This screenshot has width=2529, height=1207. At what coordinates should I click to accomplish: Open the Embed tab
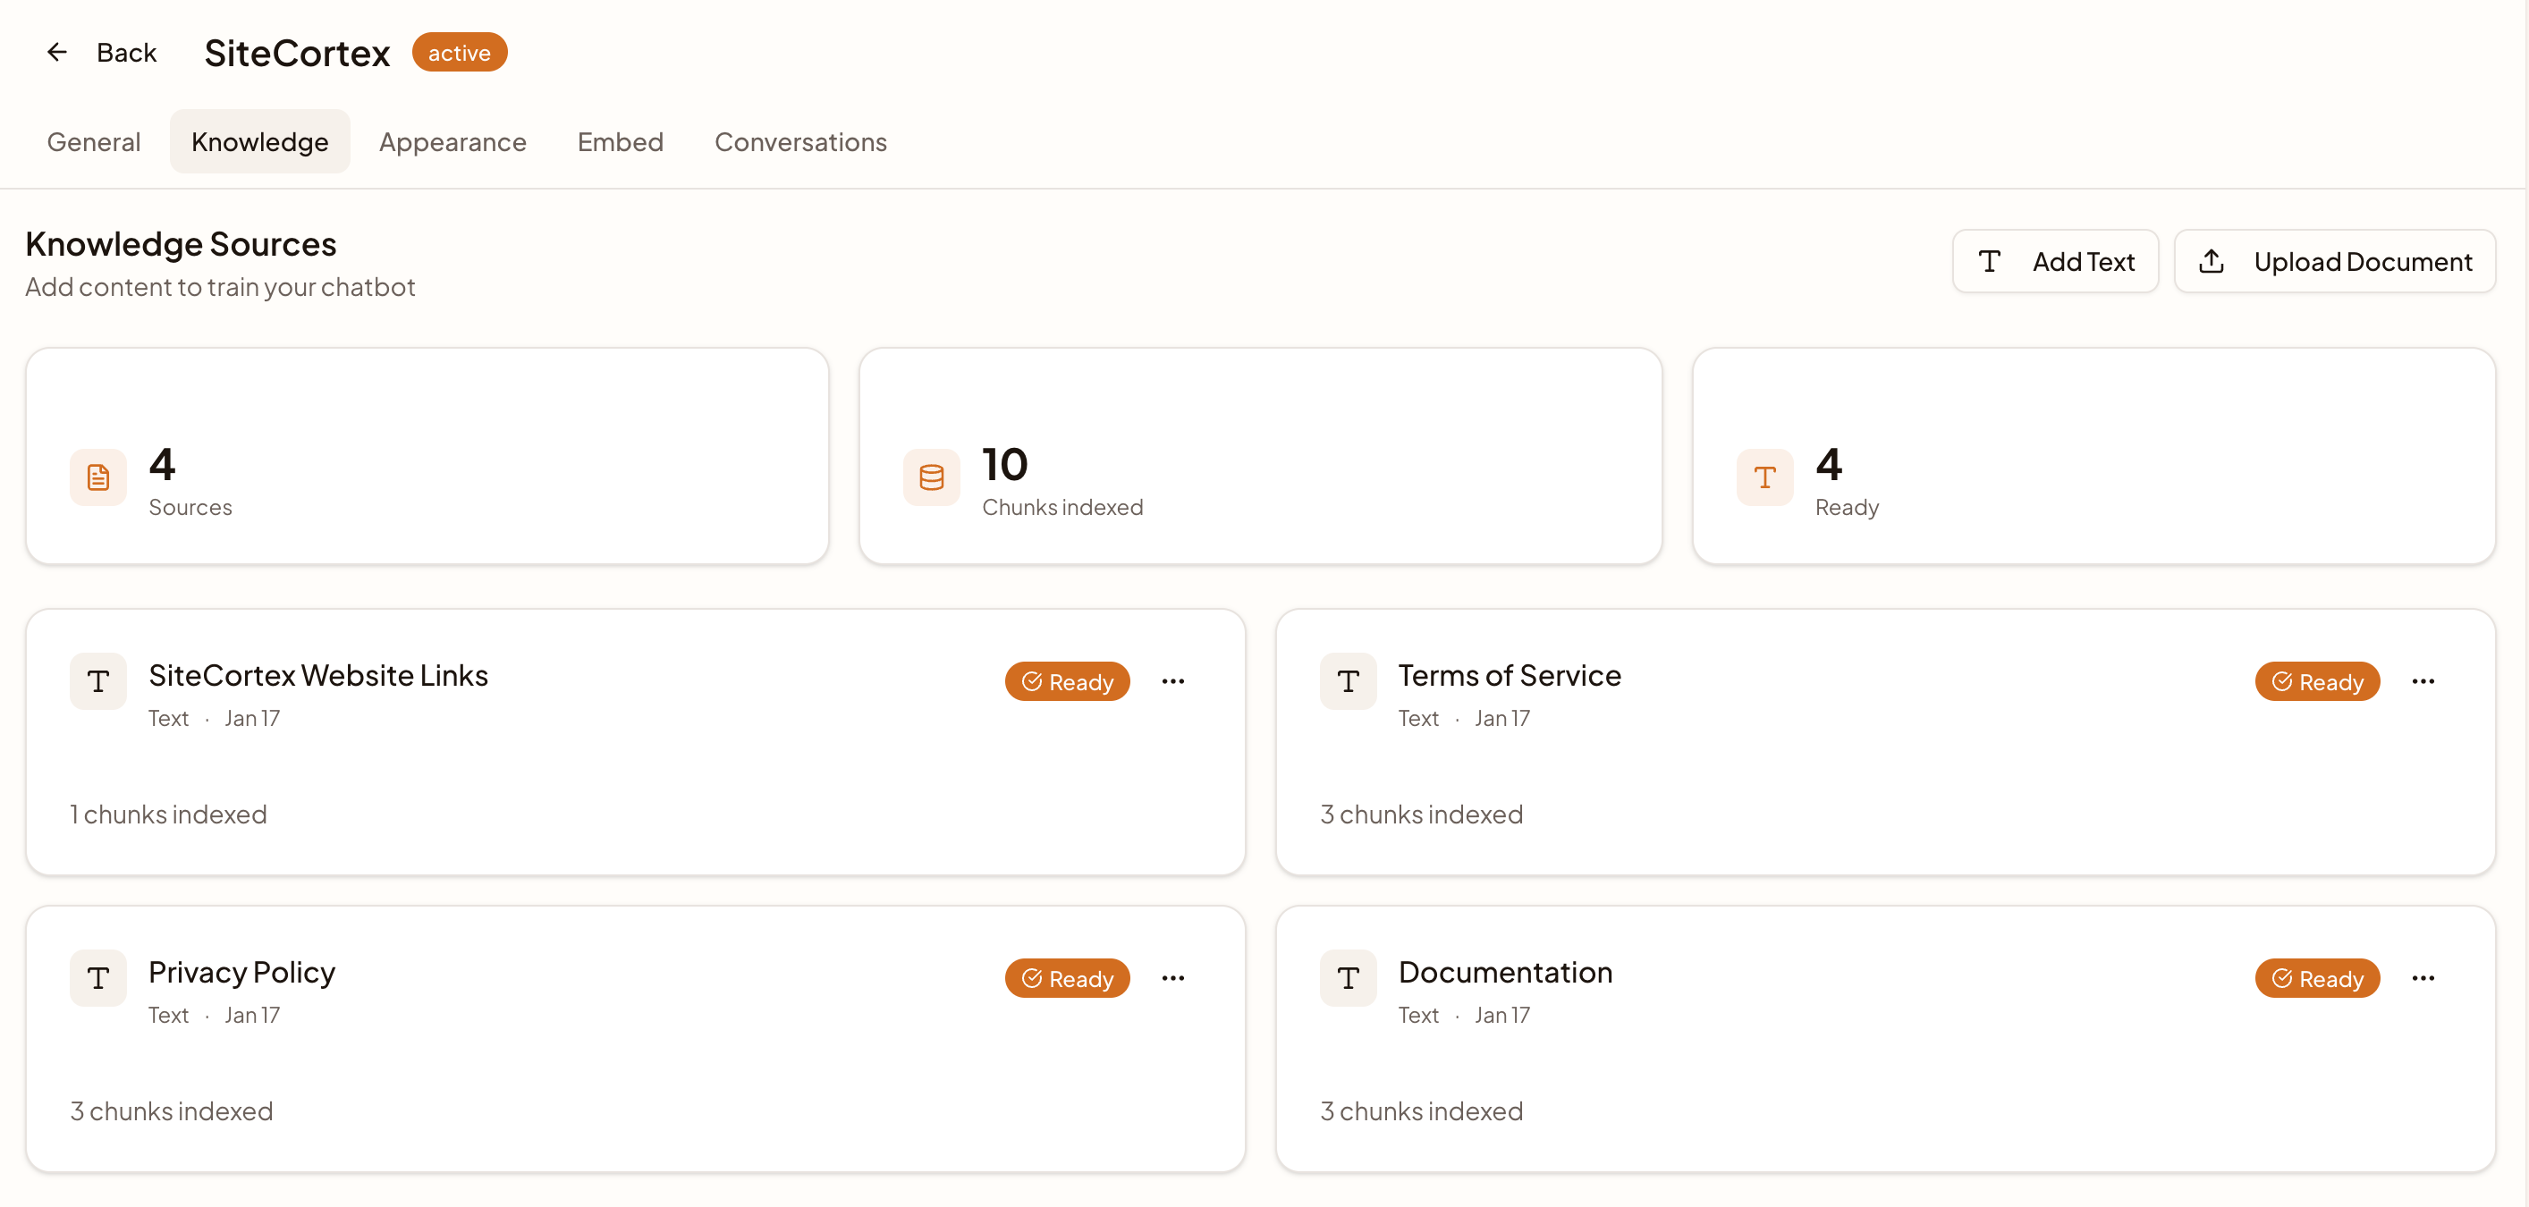pos(620,142)
